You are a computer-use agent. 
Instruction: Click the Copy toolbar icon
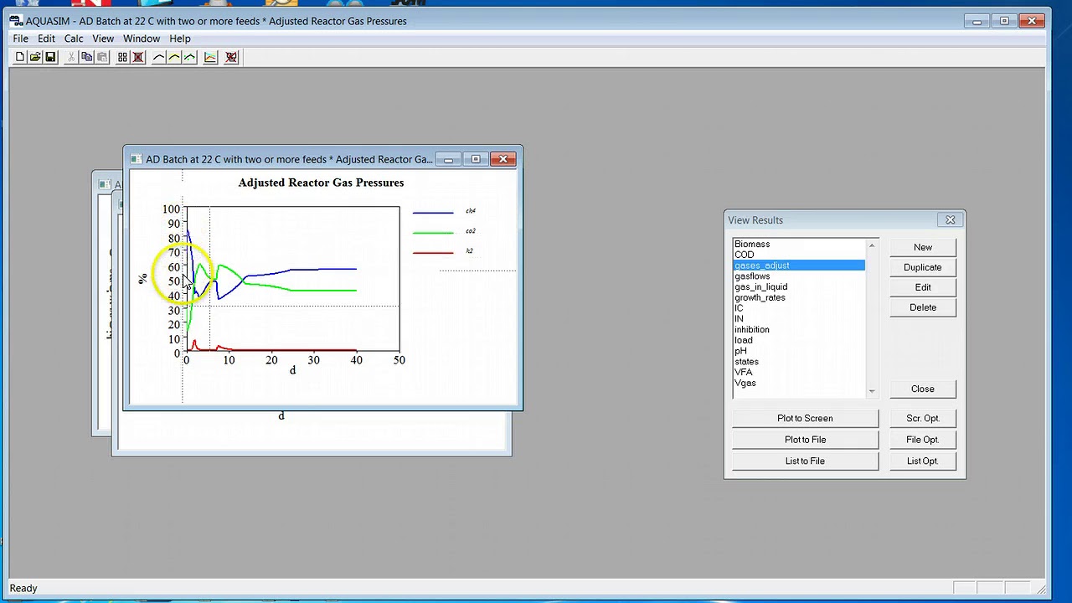86,57
